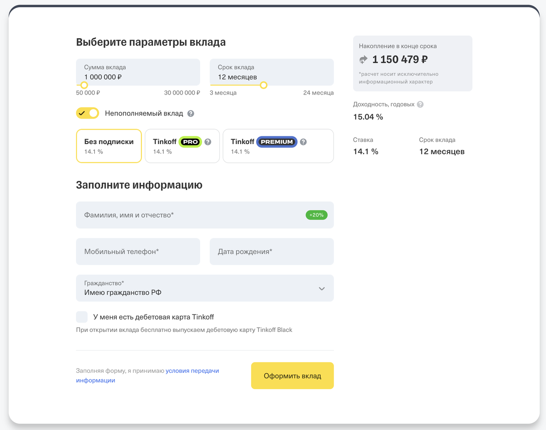Click the Накопление в конце срока label
Viewport: 546px width, 430px height.
click(x=398, y=46)
